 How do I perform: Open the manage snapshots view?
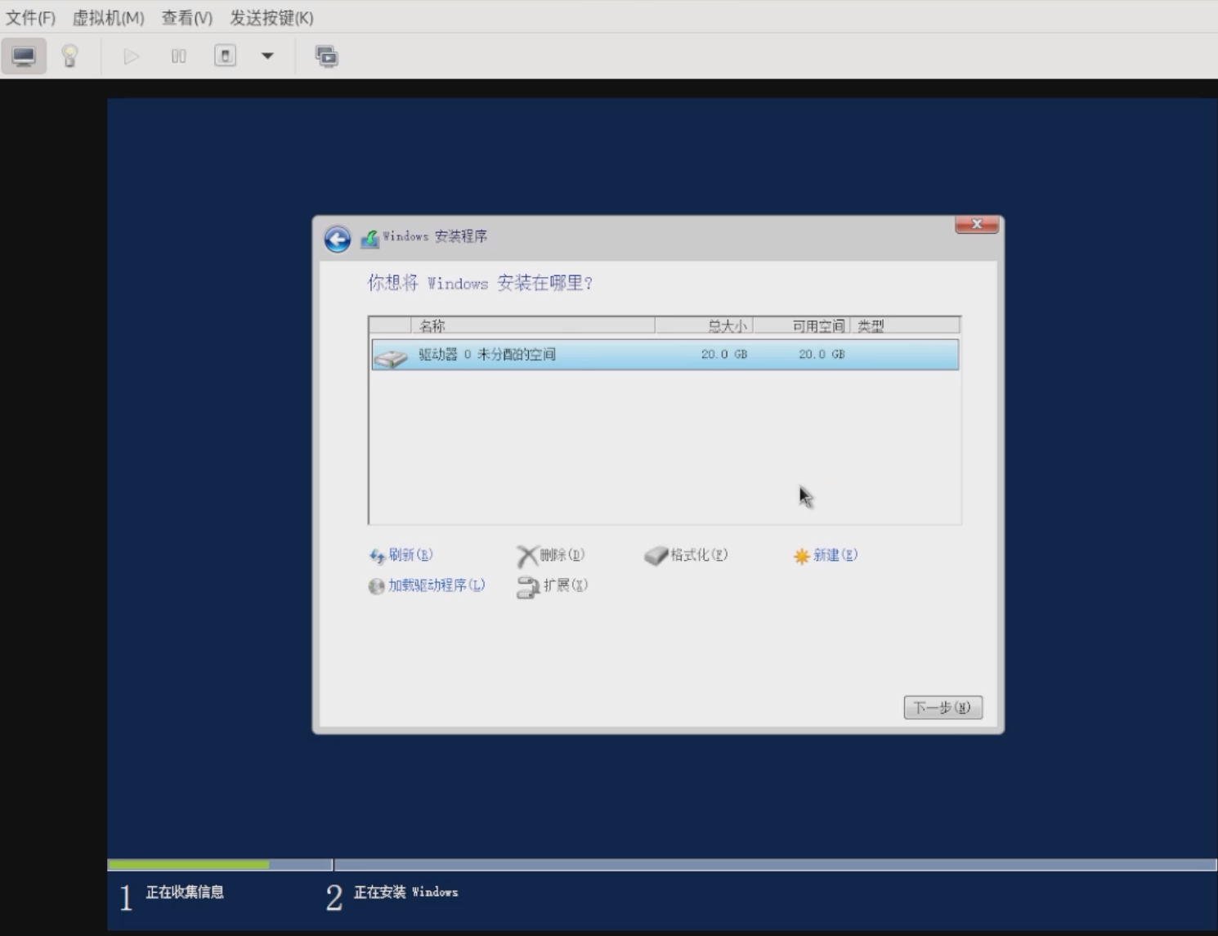pyautogui.click(x=326, y=56)
